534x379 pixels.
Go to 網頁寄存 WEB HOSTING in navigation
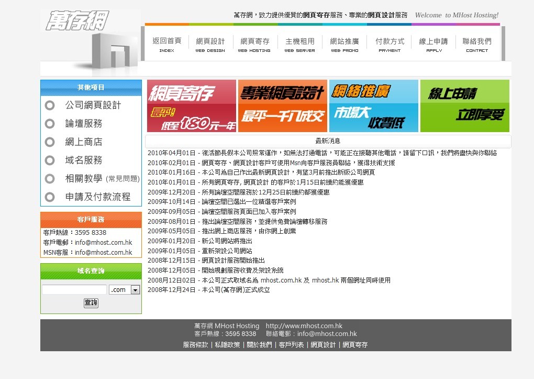coord(254,45)
